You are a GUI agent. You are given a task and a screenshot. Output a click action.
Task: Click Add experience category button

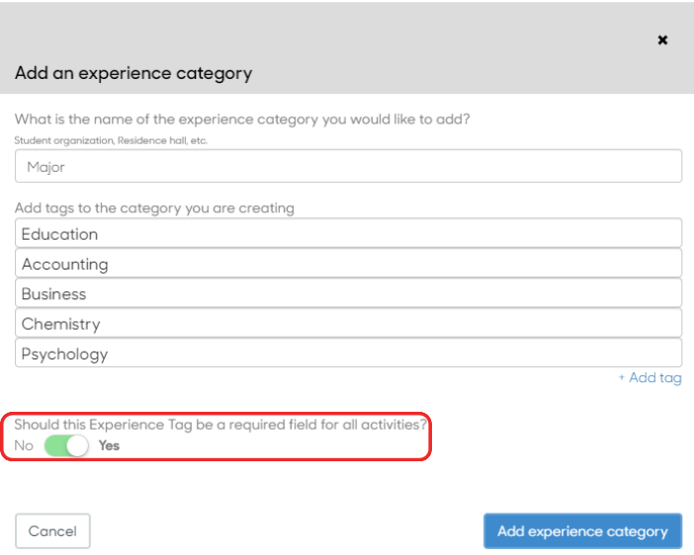click(x=582, y=531)
